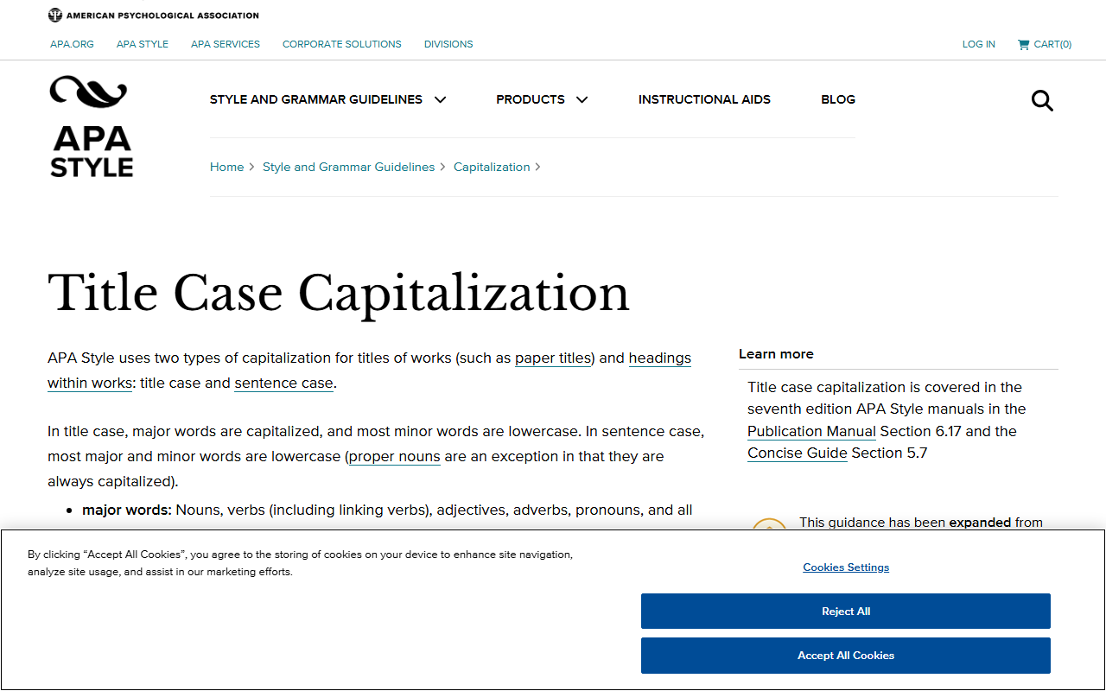The height and width of the screenshot is (691, 1106).
Task: Click the Log In link
Action: tap(979, 44)
